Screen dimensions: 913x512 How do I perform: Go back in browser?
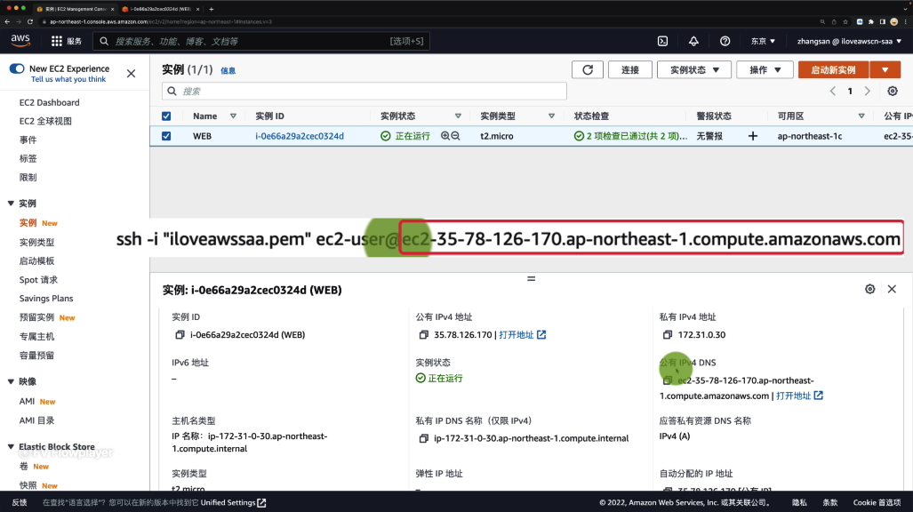pyautogui.click(x=7, y=21)
